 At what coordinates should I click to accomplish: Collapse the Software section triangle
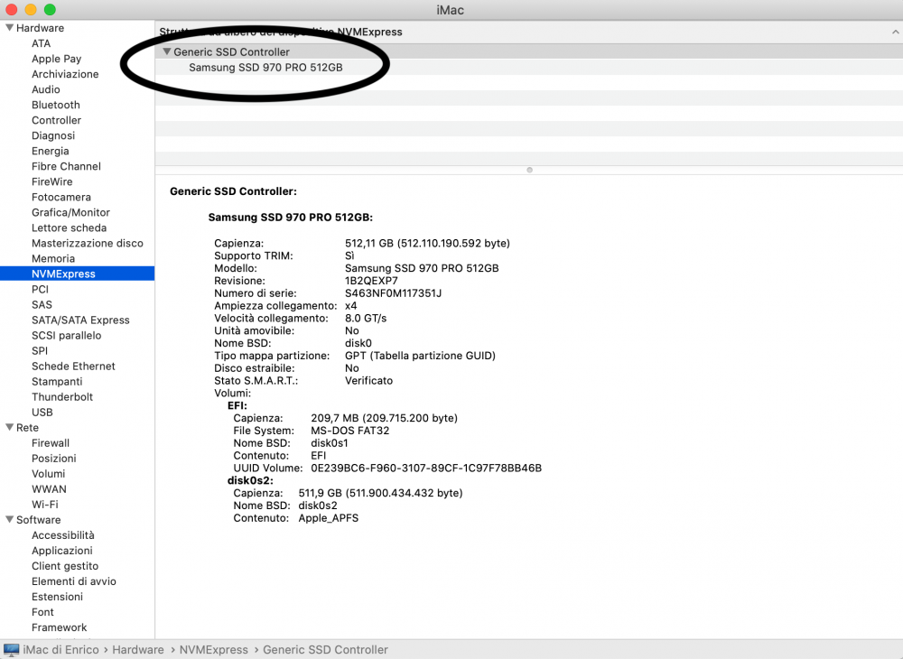(x=9, y=520)
